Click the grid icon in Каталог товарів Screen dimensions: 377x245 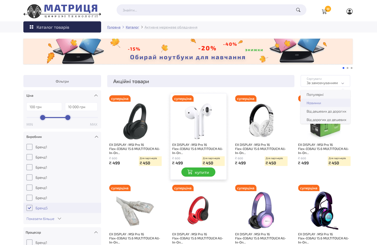click(x=32, y=27)
